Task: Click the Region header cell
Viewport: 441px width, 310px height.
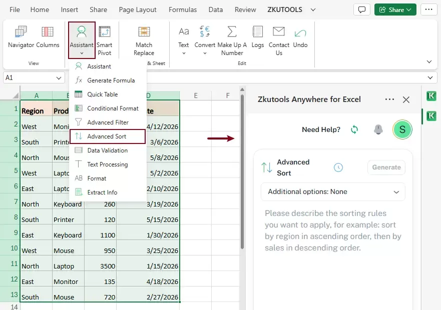Action: tap(36, 108)
